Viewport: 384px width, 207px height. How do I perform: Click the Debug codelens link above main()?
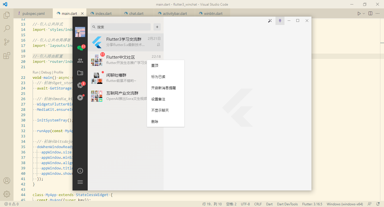click(46, 72)
